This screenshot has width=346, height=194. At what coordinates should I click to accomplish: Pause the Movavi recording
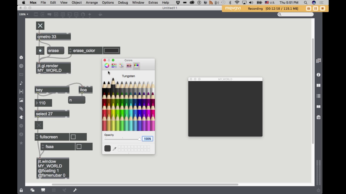point(315,9)
